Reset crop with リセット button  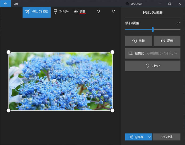click(153, 66)
